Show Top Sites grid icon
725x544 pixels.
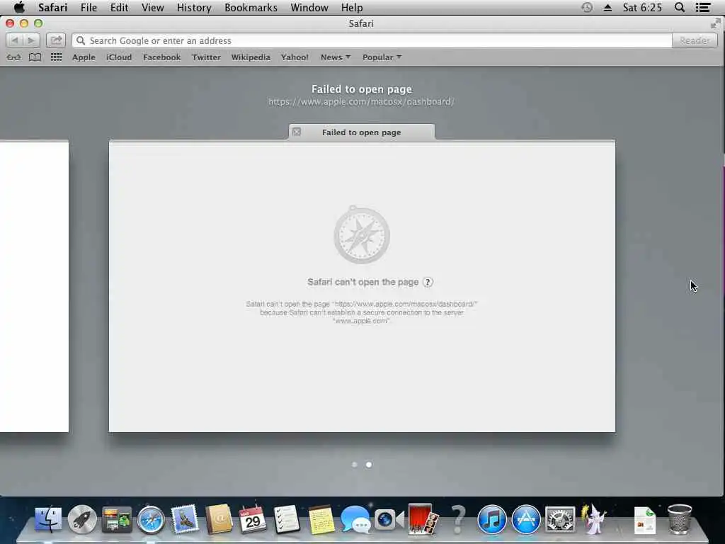56,57
